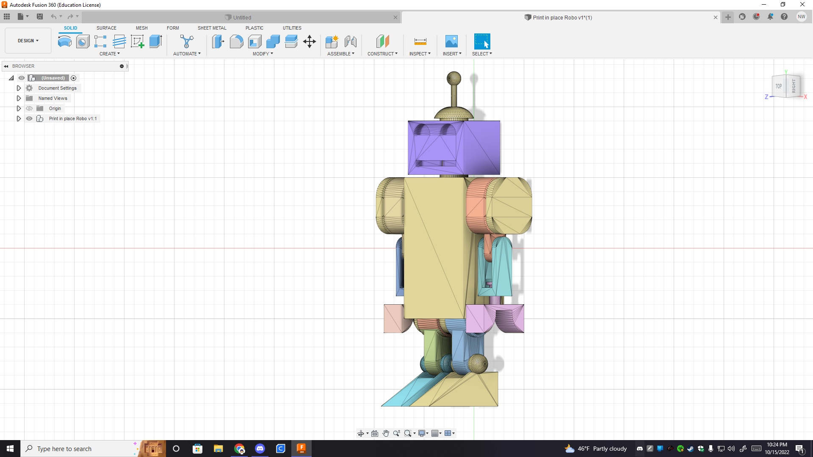813x457 pixels.
Task: Switch to the SHEET METAL tab
Action: tap(212, 28)
